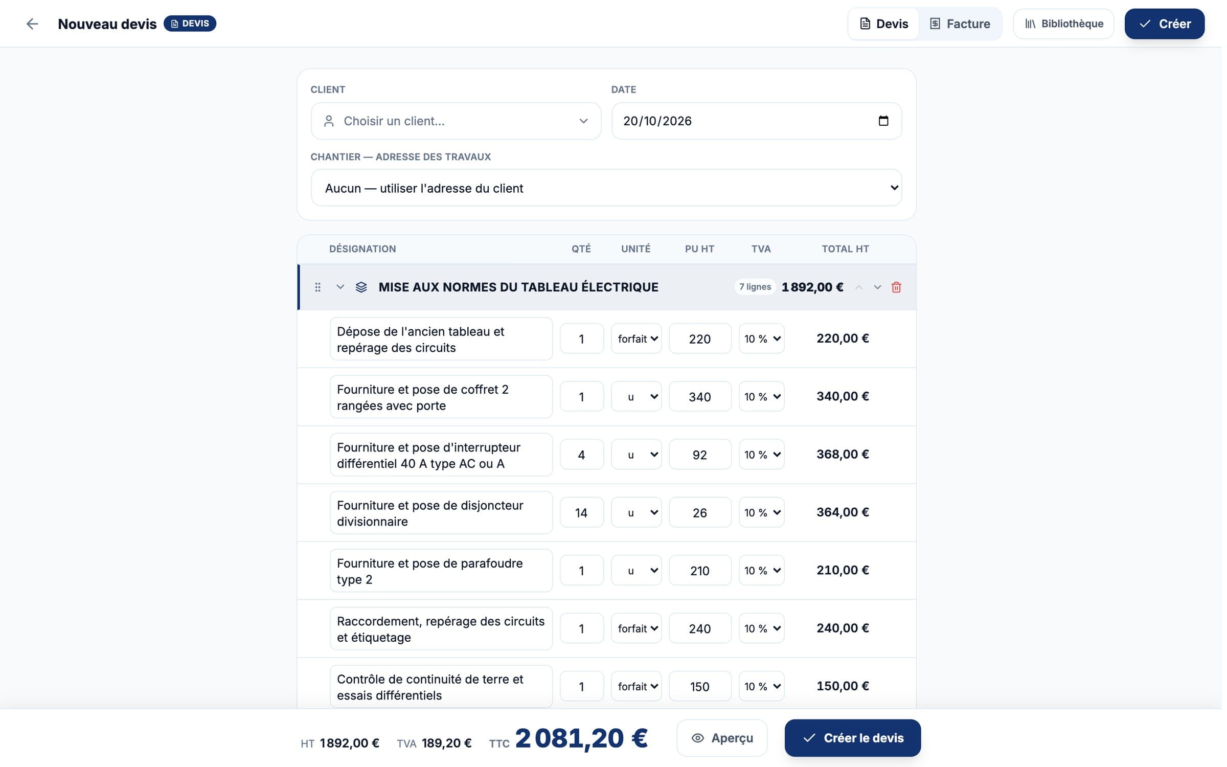Open unit dropdown for Dépose de l'ancien tableau
Screen dimensions: 1227x767
tap(637, 340)
